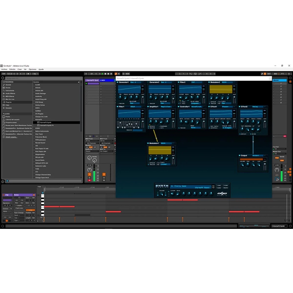Viewport: 293px width, 293px height.
Task: Toggle track 1 activator button
Action: pos(89,174)
